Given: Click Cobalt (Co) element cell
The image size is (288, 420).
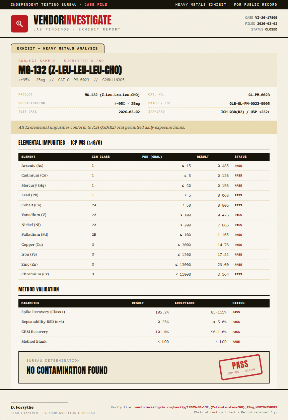Looking at the screenshot, I should [x=31, y=205].
